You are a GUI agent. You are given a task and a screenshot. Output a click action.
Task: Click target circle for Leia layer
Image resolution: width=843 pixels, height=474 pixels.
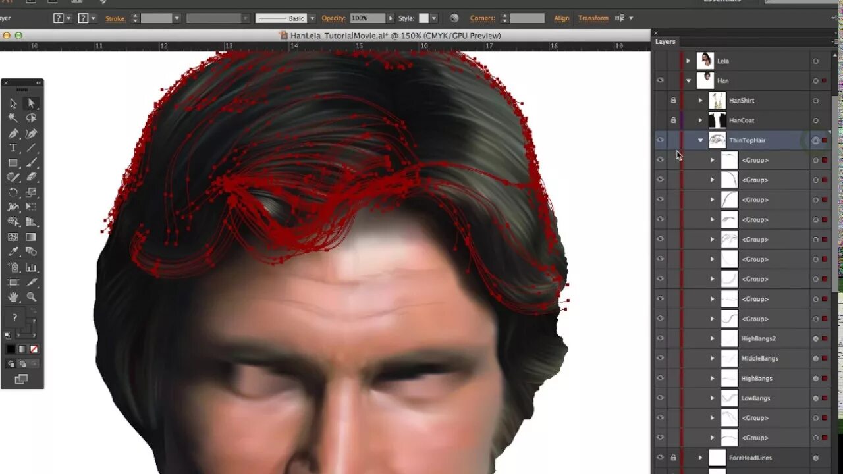pyautogui.click(x=815, y=61)
